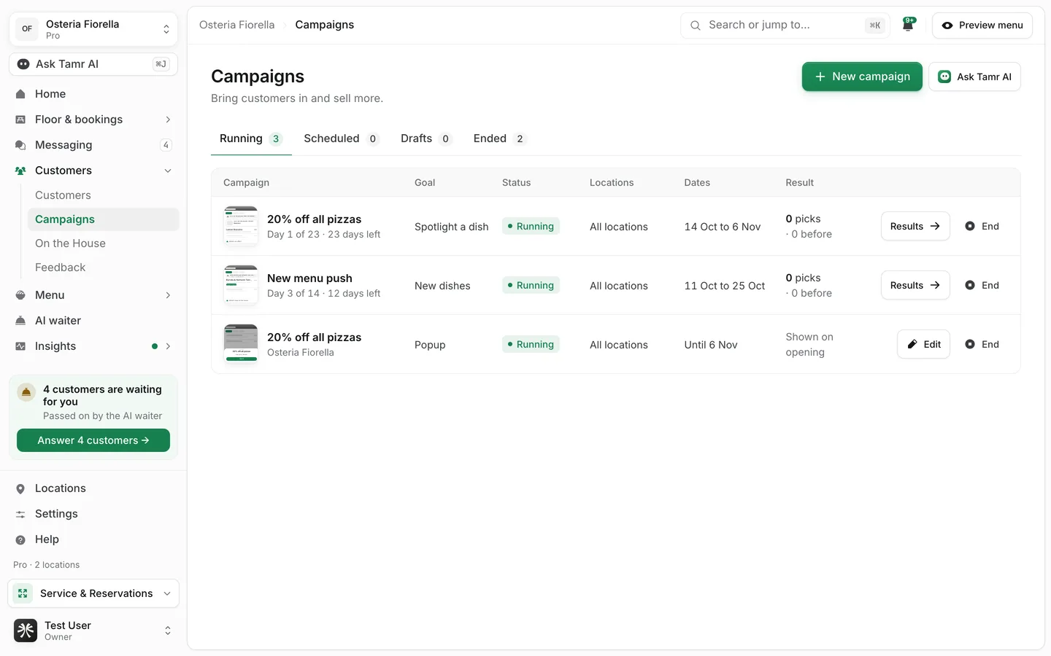Open the Test User account menu arrows

click(x=168, y=630)
